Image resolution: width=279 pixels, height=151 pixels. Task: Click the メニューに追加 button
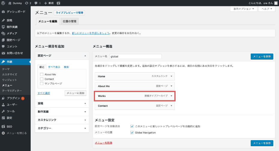(x=75, y=93)
